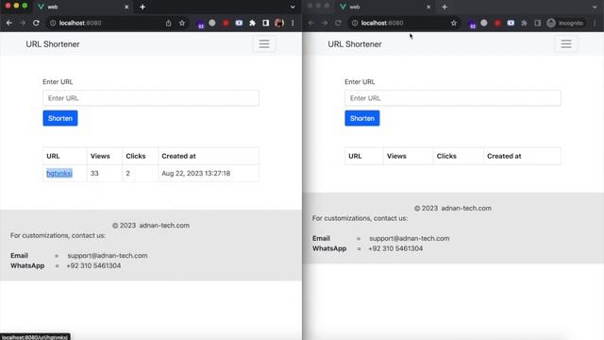
Task: Reload page in incognito window
Action: pos(338,23)
